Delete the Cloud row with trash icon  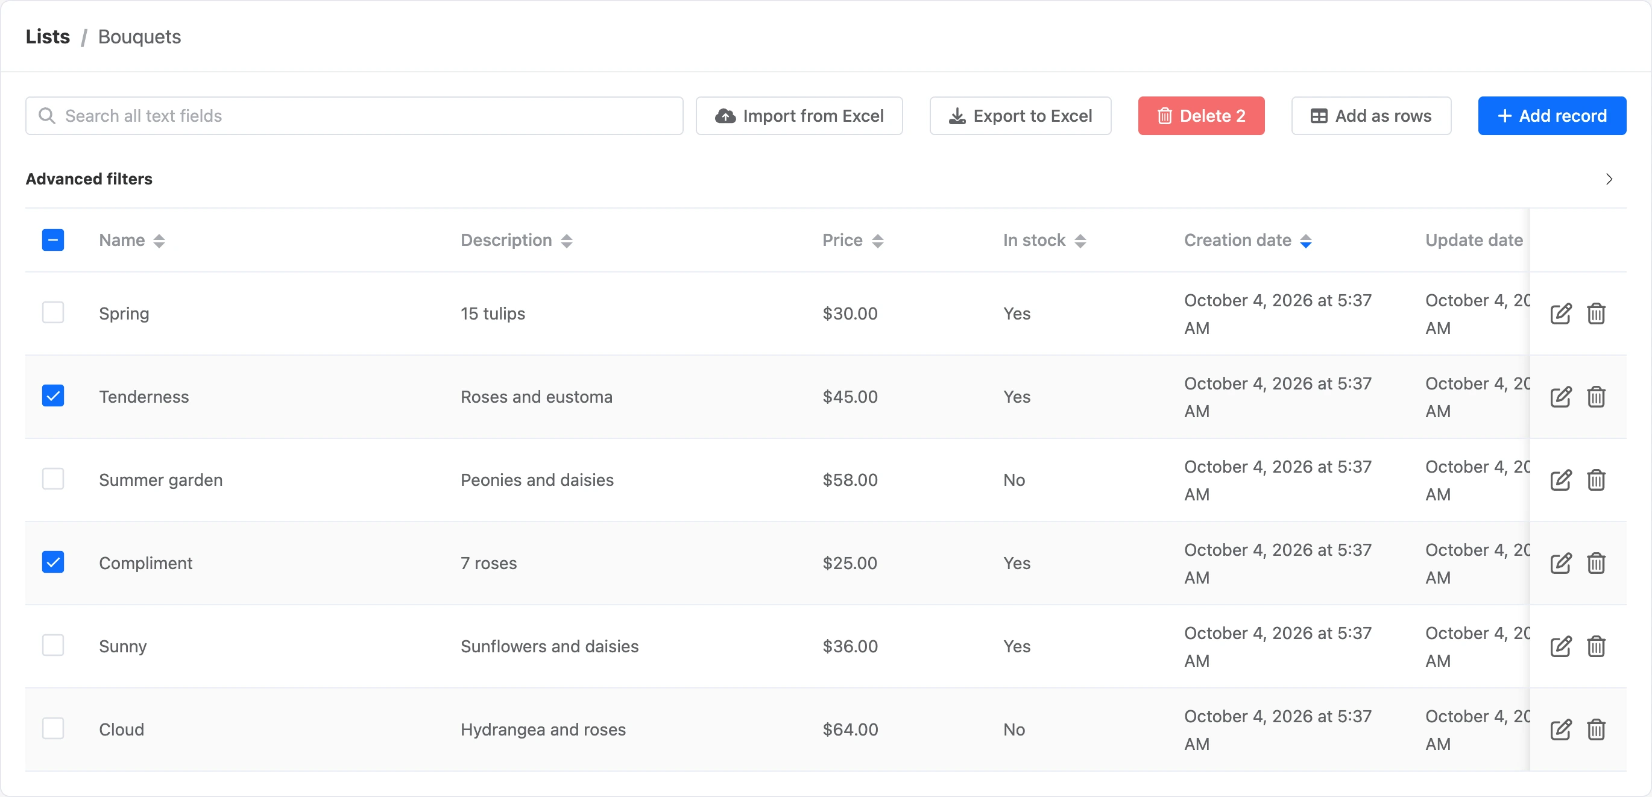(1595, 729)
